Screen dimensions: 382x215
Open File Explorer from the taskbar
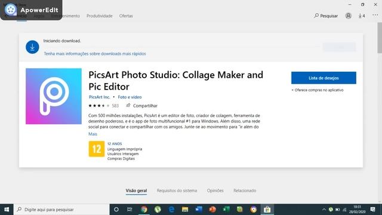185,210
